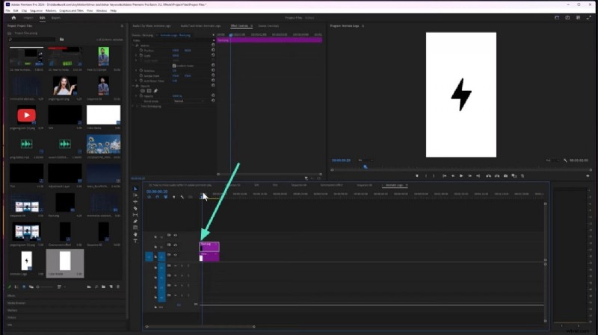
Task: Open Program monitor button editor plus
Action: pos(588,176)
